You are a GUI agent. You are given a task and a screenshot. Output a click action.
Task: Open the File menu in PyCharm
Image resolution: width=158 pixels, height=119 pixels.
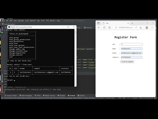pyautogui.click(x=7, y=20)
